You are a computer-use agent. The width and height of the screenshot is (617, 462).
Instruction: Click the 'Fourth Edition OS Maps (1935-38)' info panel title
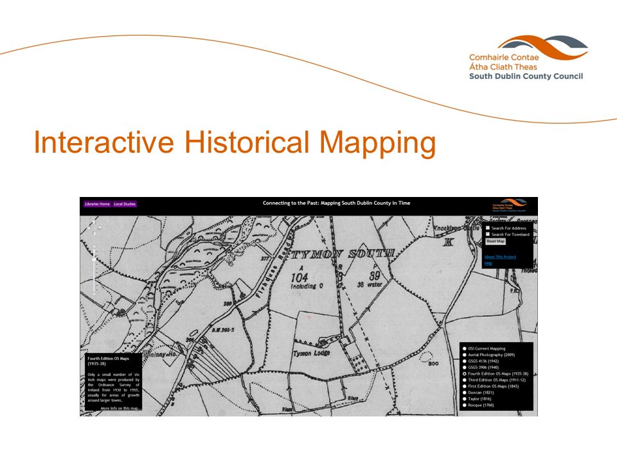(x=108, y=361)
